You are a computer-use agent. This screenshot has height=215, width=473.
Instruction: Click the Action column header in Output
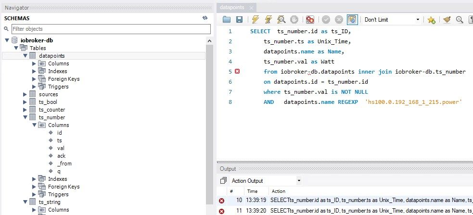[279, 191]
